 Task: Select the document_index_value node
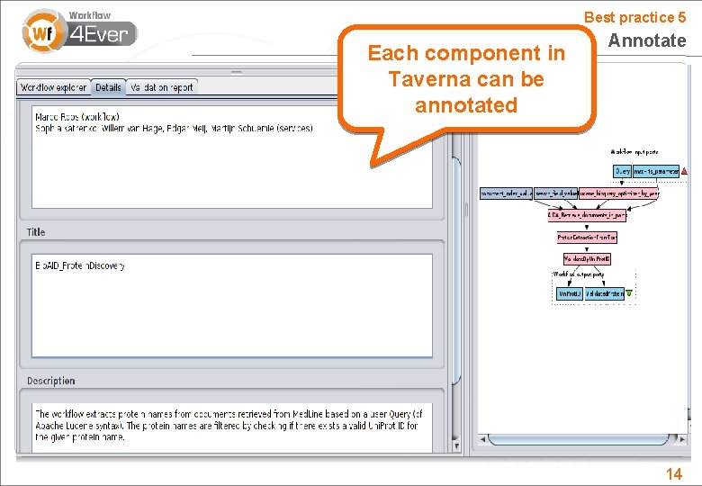click(506, 193)
